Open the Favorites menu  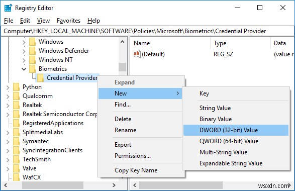point(68,21)
